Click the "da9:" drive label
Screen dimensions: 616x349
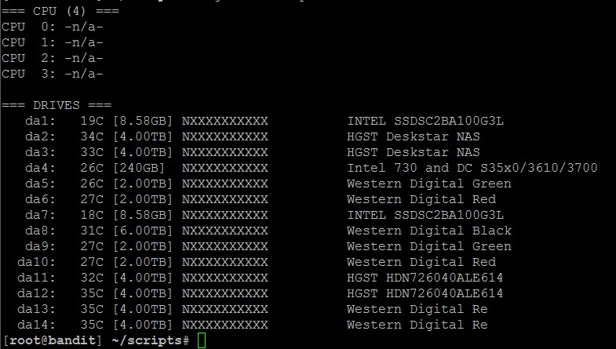41,246
